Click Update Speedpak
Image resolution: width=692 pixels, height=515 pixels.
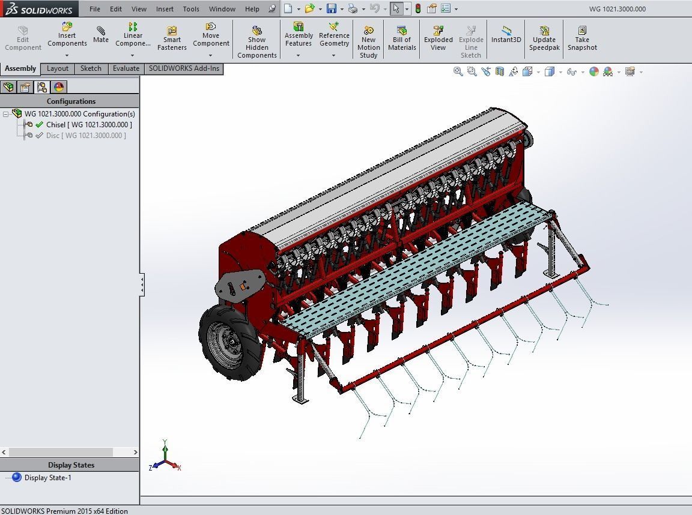click(544, 38)
